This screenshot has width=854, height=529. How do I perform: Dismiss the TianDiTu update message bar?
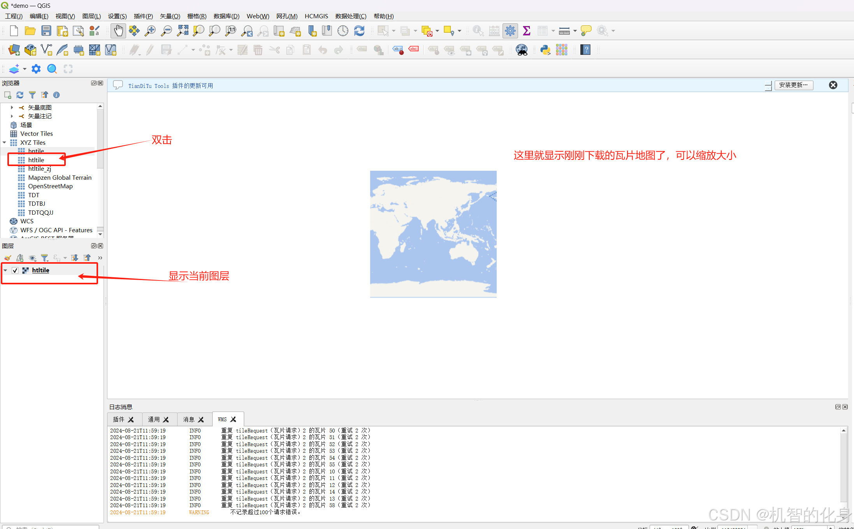pos(833,85)
